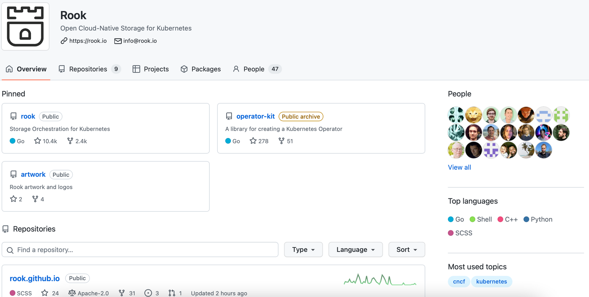This screenshot has height=297, width=589.
Task: Click the fork icon on the operator-kit card
Action: tap(282, 141)
